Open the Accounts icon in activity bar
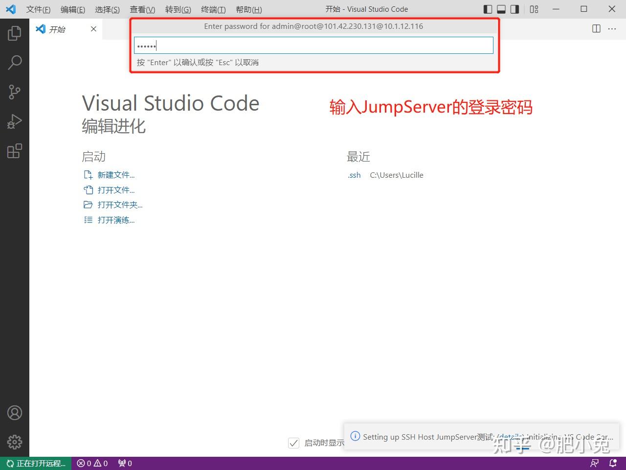 (15, 413)
